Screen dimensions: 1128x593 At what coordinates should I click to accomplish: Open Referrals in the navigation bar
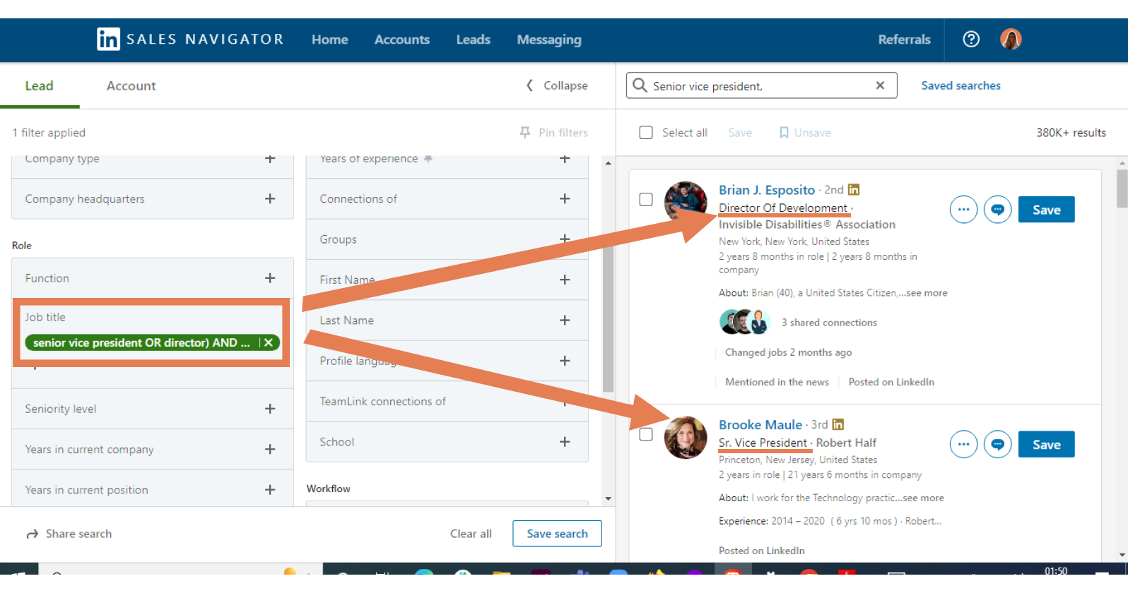click(x=904, y=40)
